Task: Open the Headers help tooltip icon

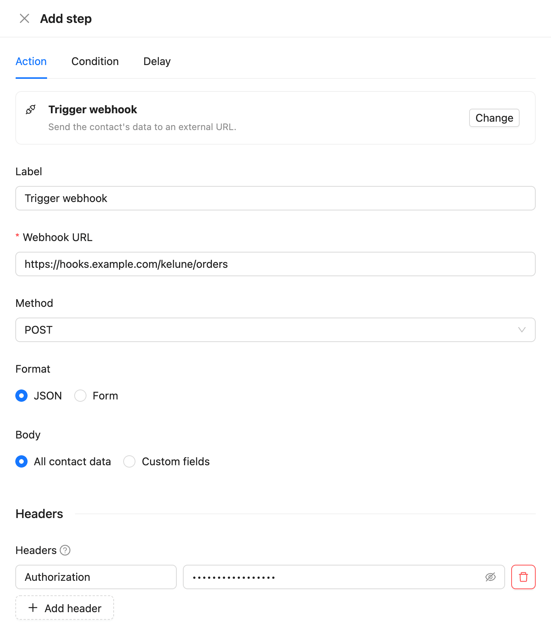Action: pyautogui.click(x=65, y=550)
